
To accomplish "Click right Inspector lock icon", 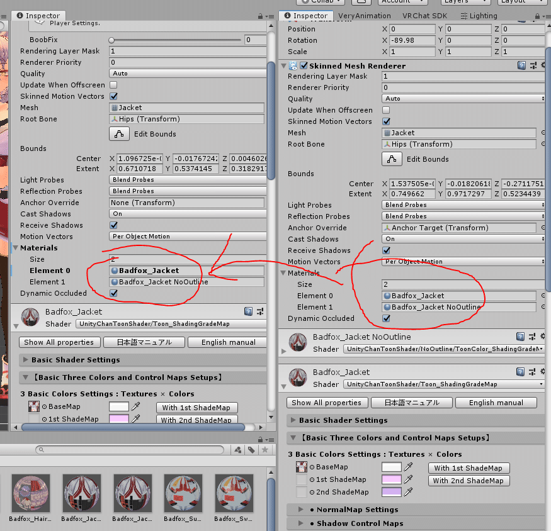I will (537, 16).
